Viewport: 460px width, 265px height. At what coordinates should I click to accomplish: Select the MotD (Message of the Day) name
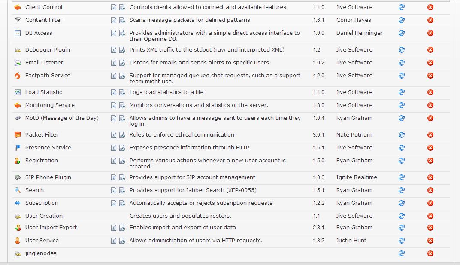[62, 118]
